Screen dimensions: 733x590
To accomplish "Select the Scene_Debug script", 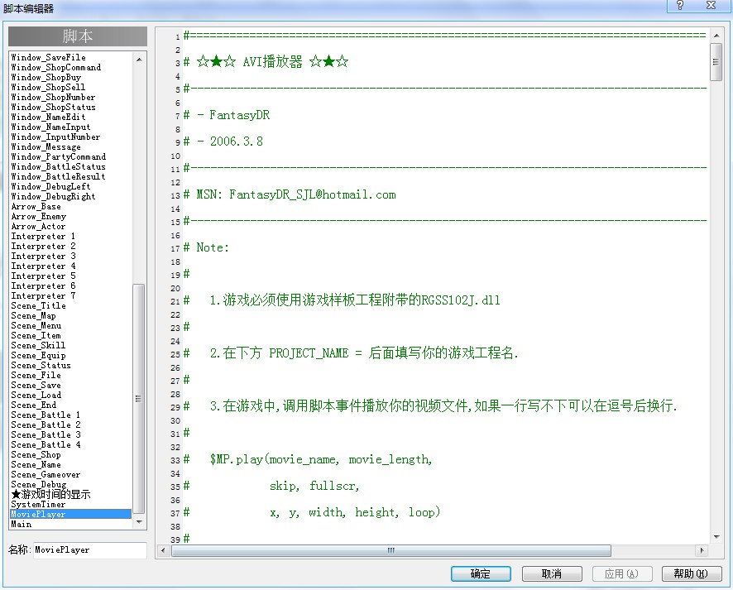I will pyautogui.click(x=70, y=484).
